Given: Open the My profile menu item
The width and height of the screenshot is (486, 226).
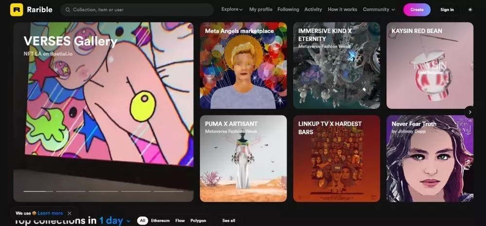Looking at the screenshot, I should (x=261, y=9).
